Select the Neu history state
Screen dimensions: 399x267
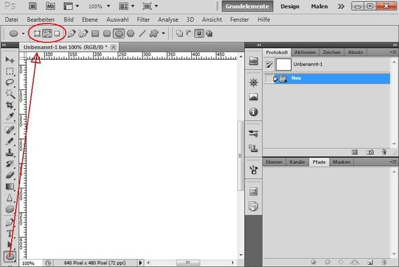point(327,79)
